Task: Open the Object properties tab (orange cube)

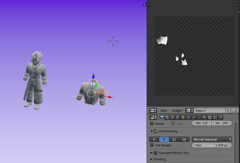Action: pyautogui.click(x=183, y=117)
